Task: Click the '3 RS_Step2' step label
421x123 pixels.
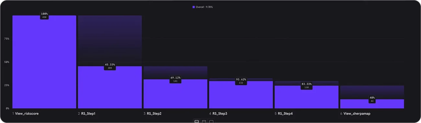Action: click(x=153, y=114)
